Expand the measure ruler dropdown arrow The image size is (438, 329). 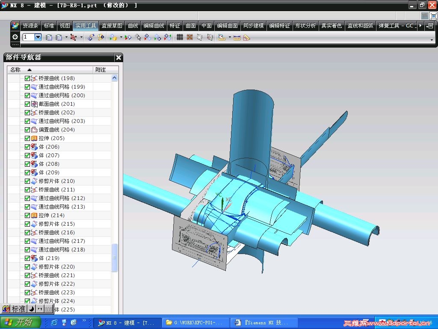tap(230, 37)
